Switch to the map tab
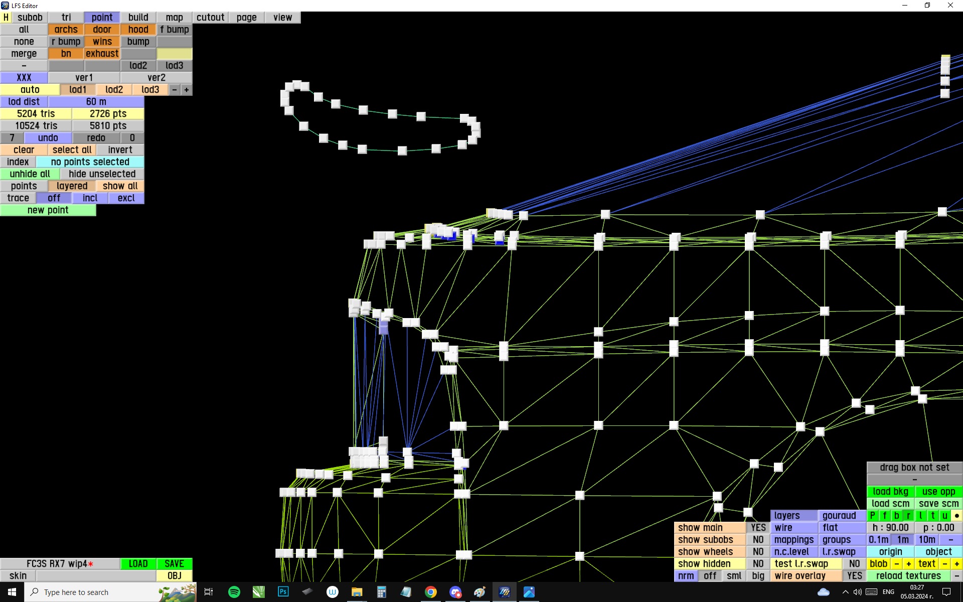The image size is (963, 602). coord(174,17)
